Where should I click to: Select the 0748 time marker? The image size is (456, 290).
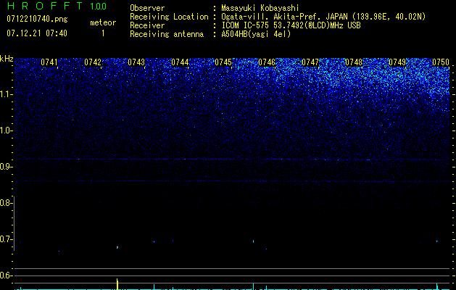coord(354,63)
